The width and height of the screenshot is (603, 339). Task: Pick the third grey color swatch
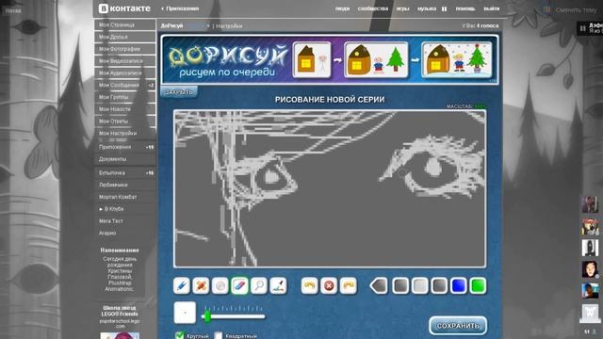point(439,286)
